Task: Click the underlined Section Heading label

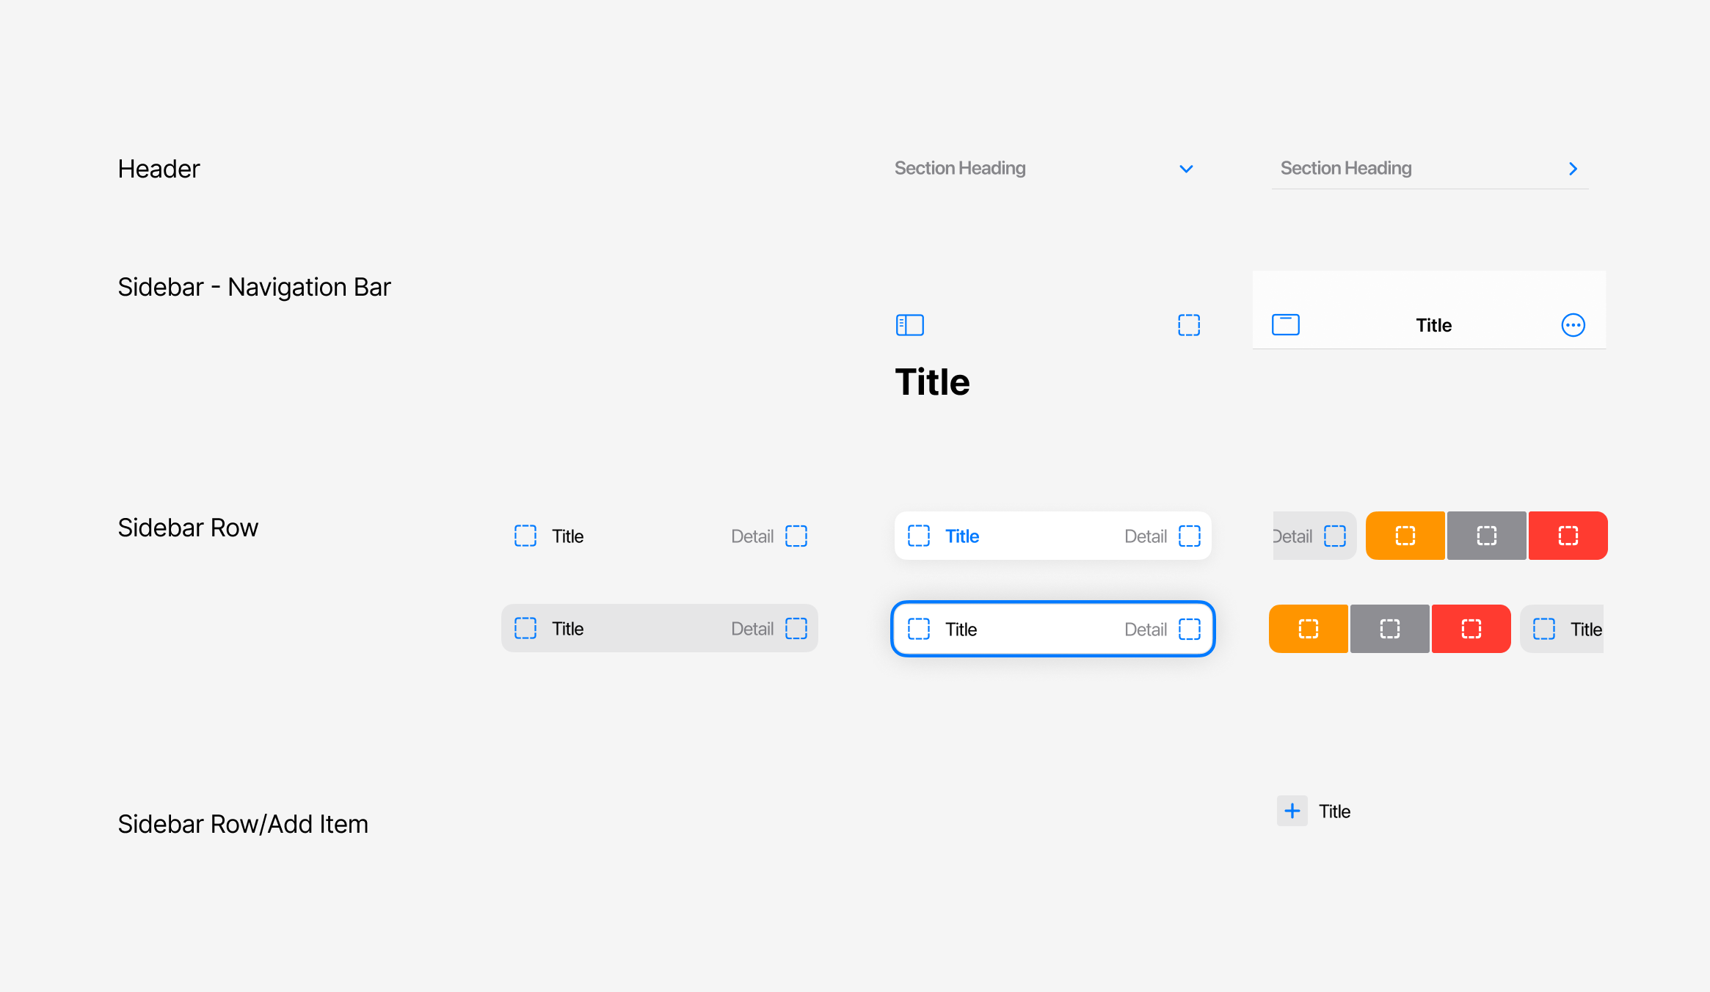Action: [x=1346, y=168]
